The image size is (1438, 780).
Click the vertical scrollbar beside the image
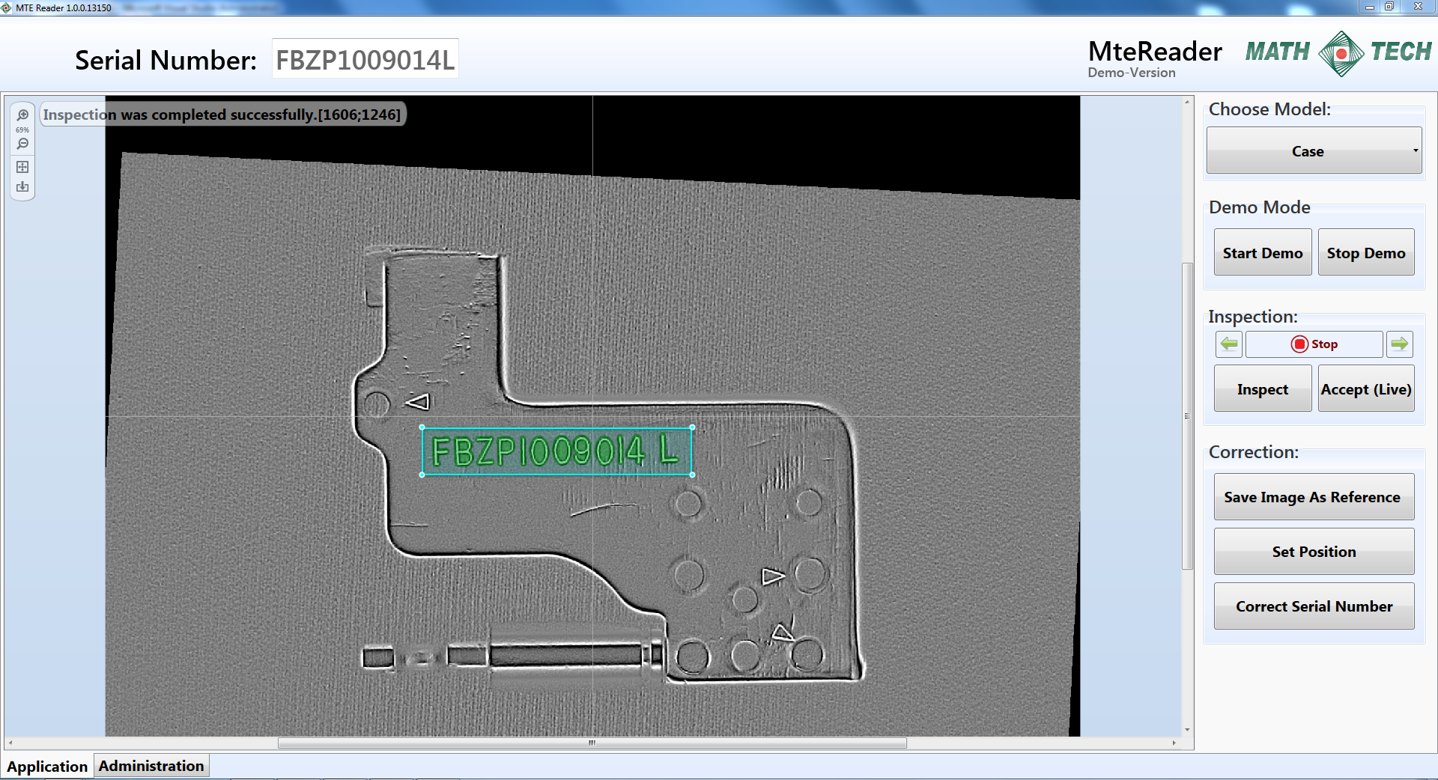pyautogui.click(x=1187, y=416)
